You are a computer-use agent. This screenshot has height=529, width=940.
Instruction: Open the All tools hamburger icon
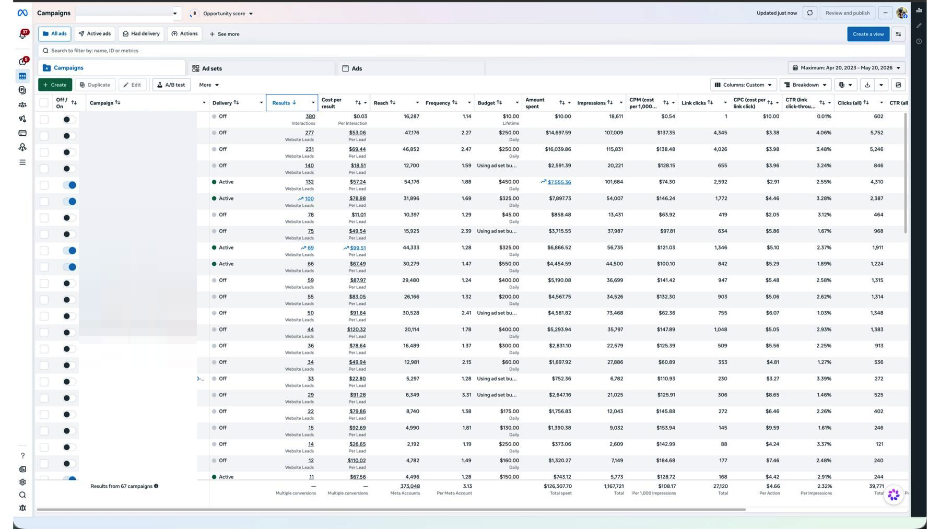pyautogui.click(x=22, y=162)
